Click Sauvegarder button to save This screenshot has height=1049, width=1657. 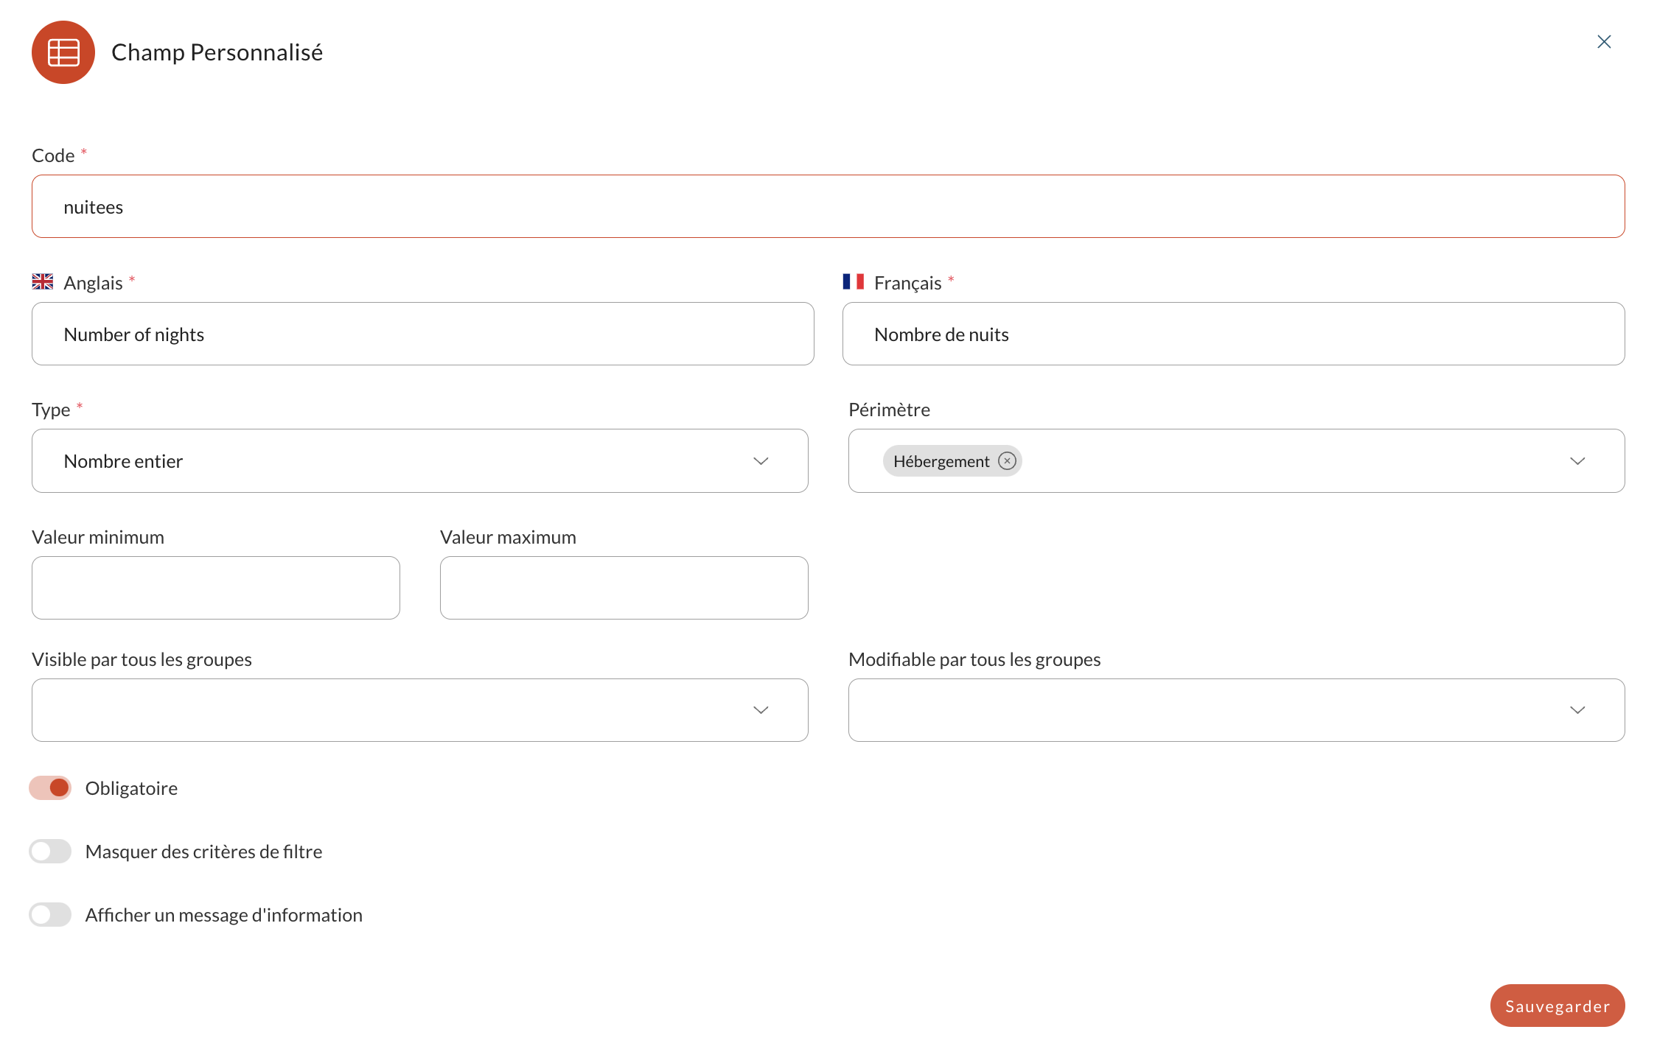[1557, 1004]
